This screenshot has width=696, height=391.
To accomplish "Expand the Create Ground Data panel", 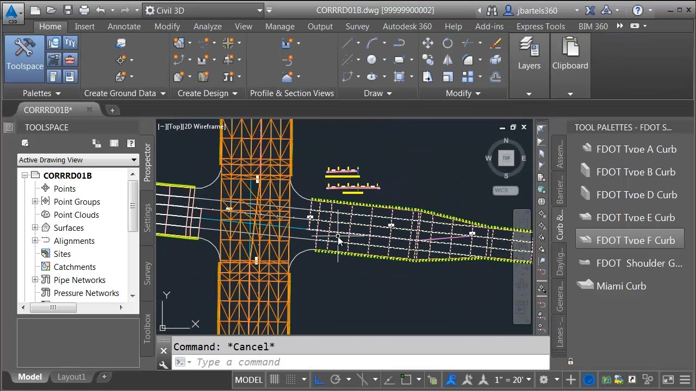I will [125, 93].
